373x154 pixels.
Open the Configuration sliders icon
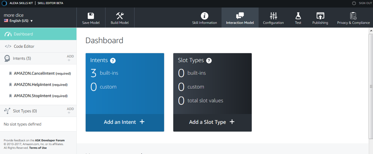(274, 16)
